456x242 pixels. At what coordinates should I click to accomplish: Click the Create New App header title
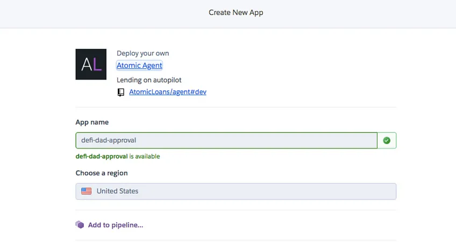coord(236,12)
